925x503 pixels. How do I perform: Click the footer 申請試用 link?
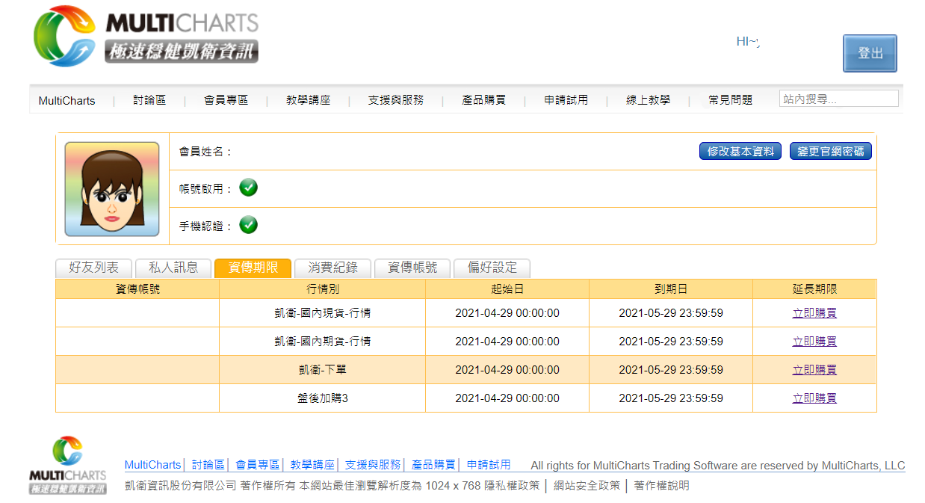(x=489, y=465)
